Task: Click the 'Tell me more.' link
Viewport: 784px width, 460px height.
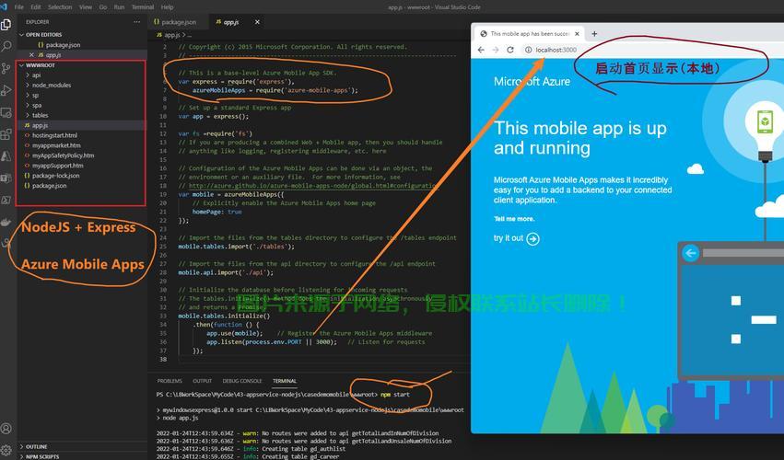Action: [514, 219]
